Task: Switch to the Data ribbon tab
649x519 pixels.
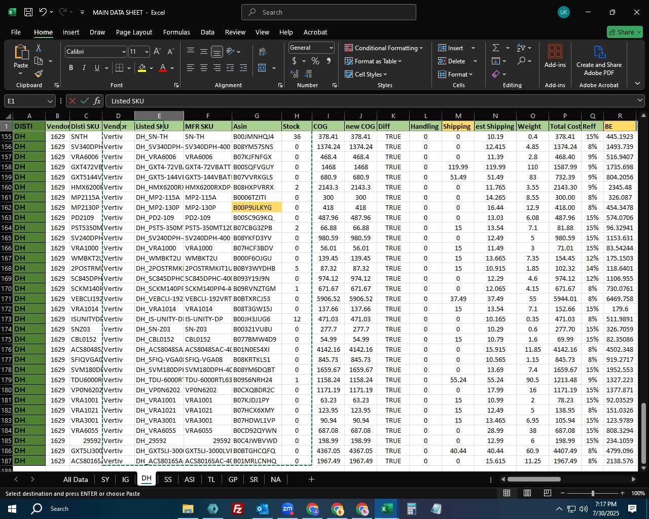Action: click(207, 32)
